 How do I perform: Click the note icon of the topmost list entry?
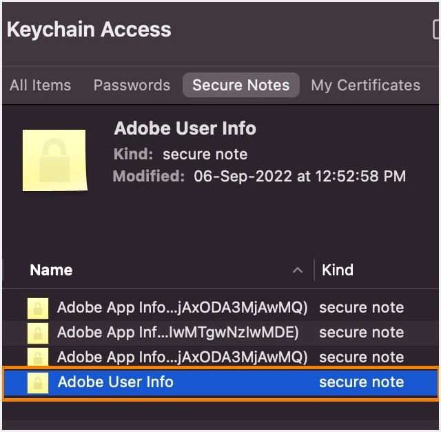[x=38, y=308]
